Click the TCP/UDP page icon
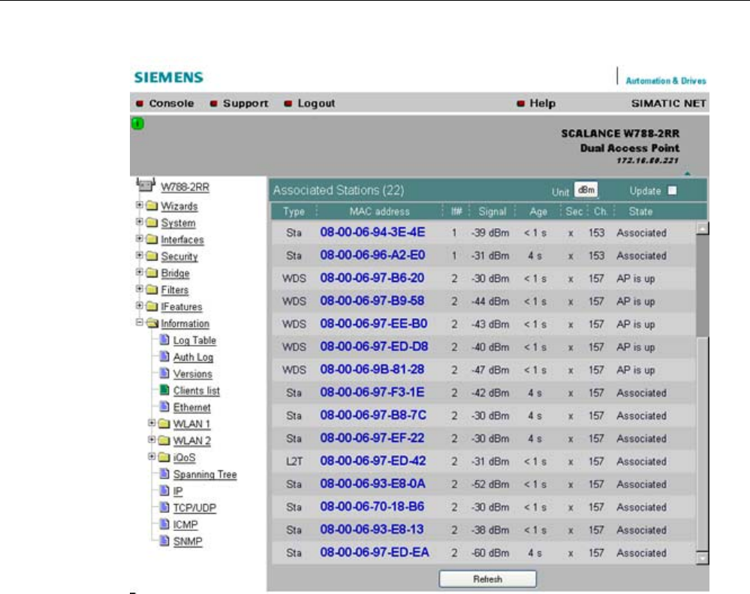Viewport: 750px width, 594px height. pyautogui.click(x=164, y=506)
